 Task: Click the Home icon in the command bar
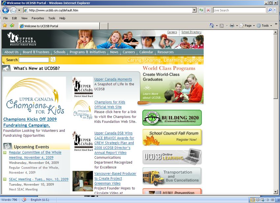pyautogui.click(x=211, y=26)
